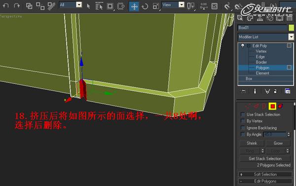
Task: Click the Shrink button
Action: (252, 144)
